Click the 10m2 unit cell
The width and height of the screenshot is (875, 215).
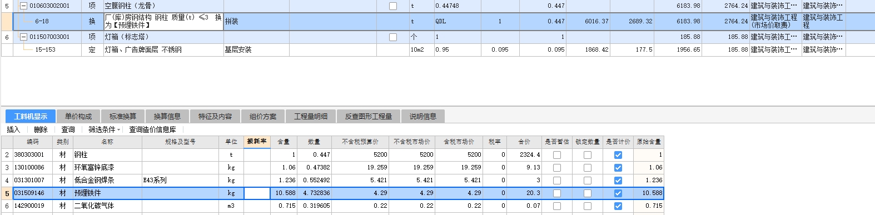(x=421, y=50)
